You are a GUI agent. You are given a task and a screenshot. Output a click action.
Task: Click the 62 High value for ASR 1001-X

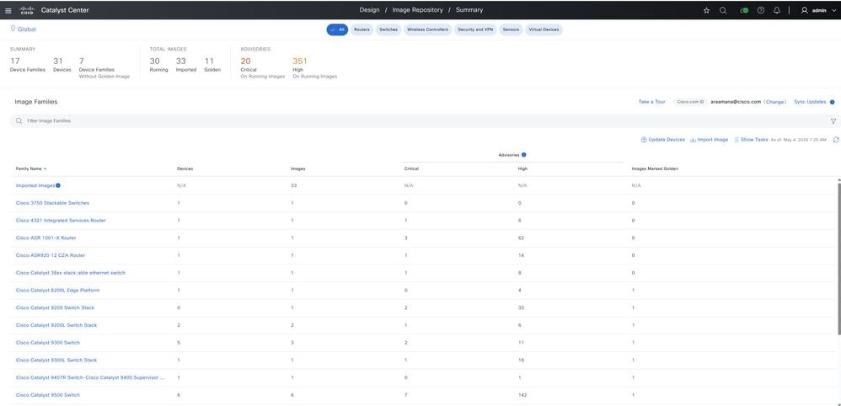click(522, 238)
